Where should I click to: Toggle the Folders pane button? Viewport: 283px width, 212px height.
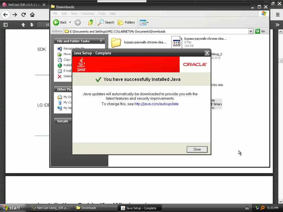[x=126, y=22]
